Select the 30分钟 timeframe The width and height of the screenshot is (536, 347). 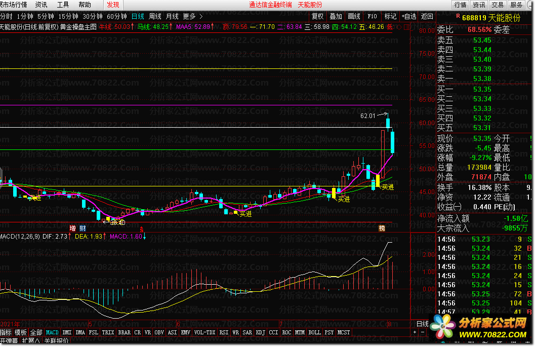pyautogui.click(x=93, y=16)
